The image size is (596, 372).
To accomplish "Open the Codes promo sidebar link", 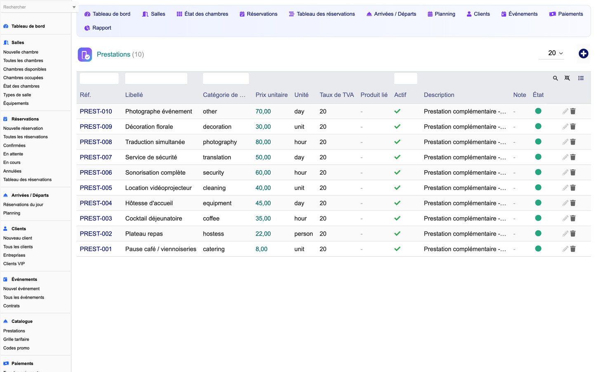I will click(16, 348).
